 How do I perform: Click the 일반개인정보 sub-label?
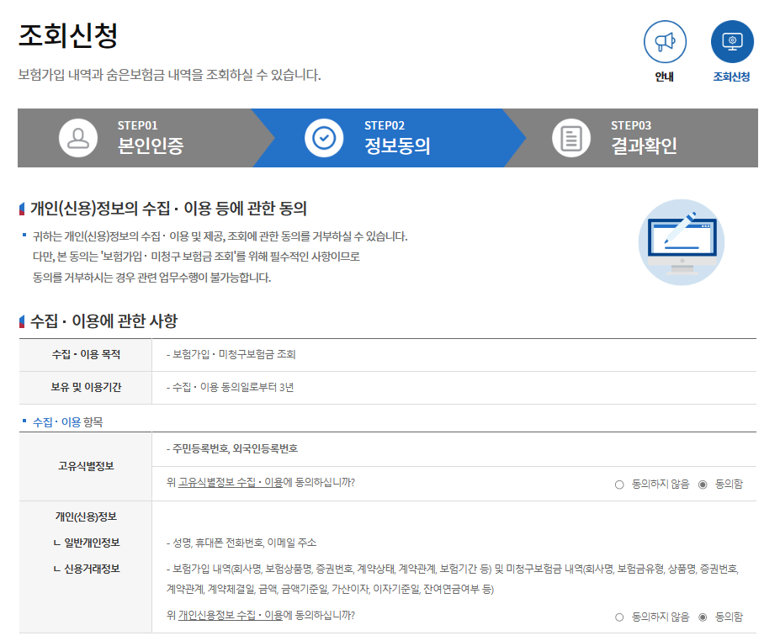87,543
